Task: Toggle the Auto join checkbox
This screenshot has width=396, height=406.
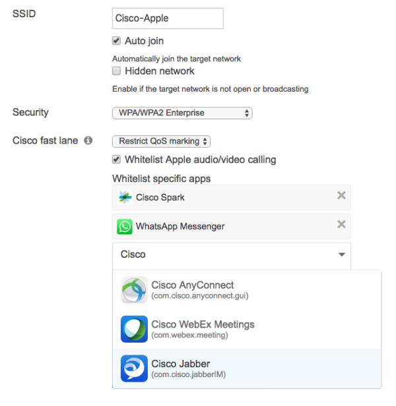Action: tap(117, 41)
